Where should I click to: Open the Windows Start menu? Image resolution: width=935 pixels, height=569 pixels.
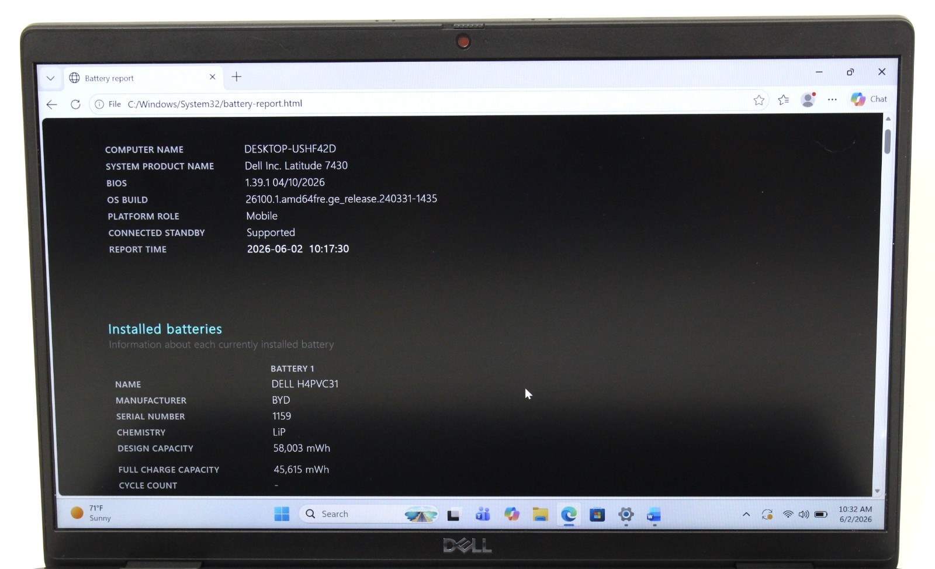coord(282,514)
